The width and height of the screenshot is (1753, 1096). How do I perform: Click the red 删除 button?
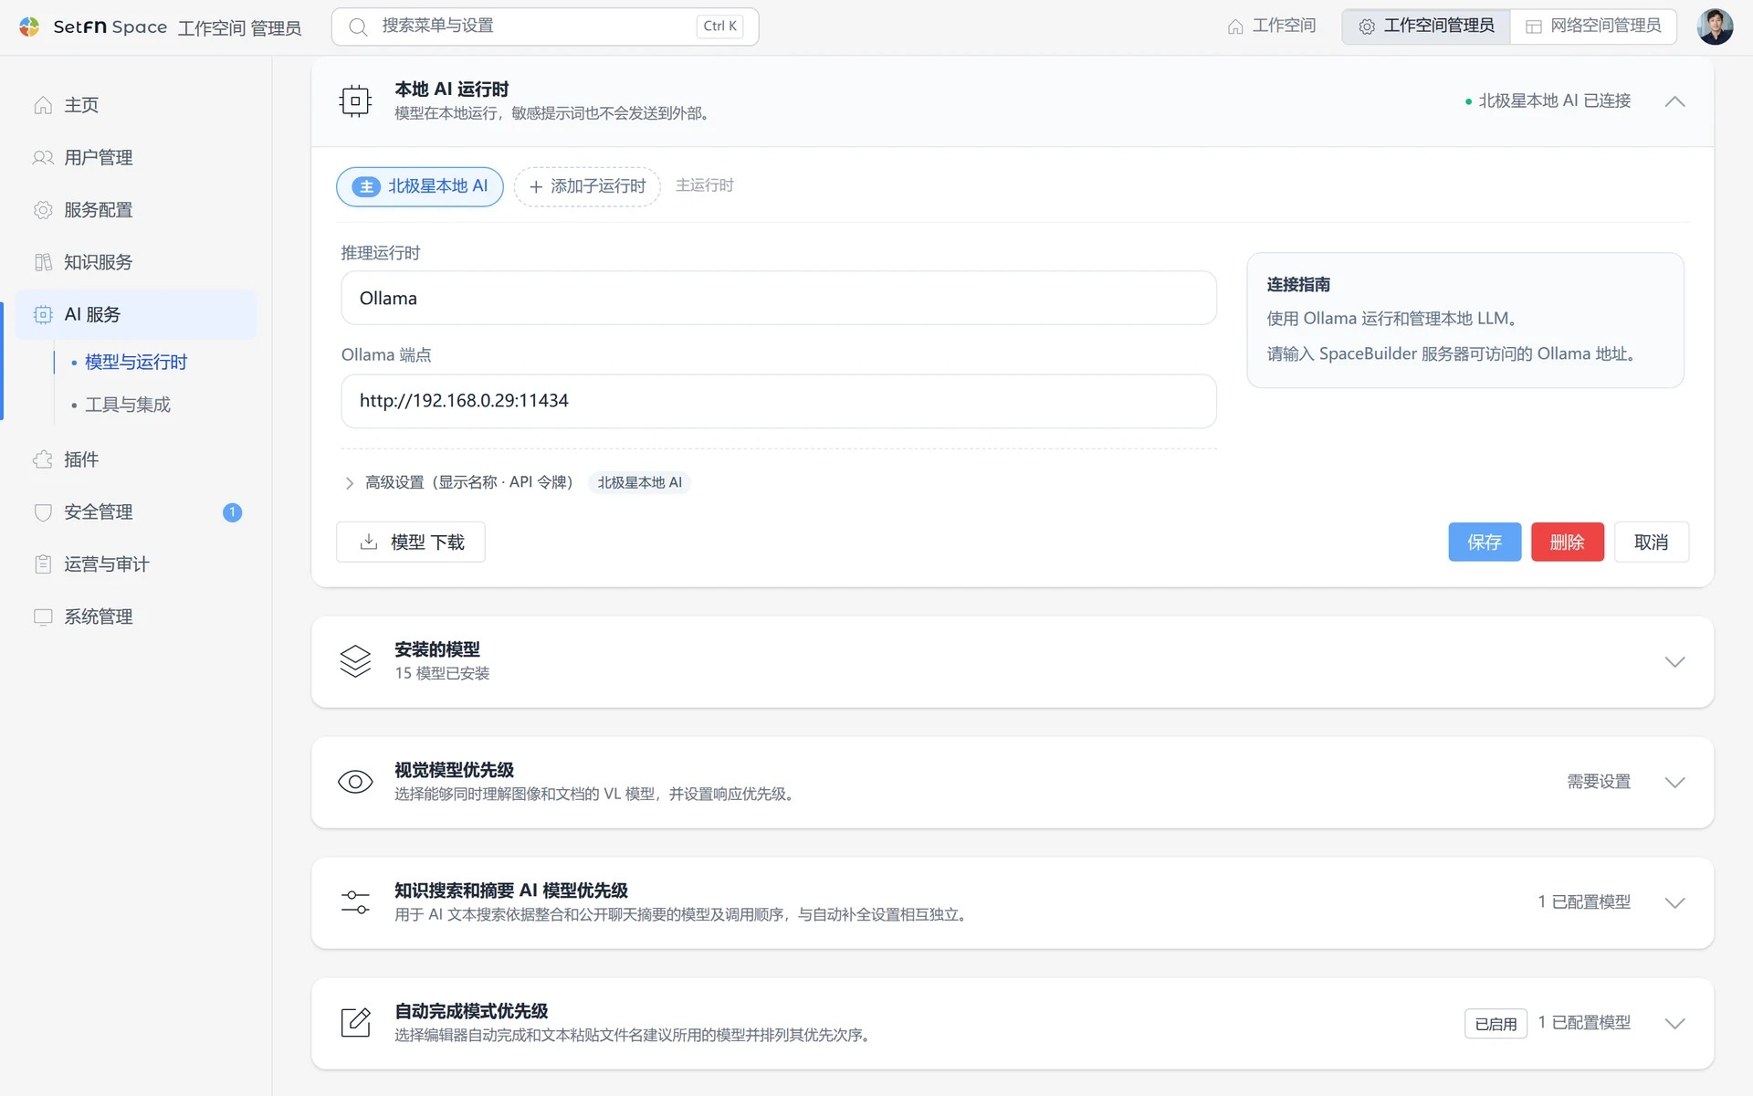[1567, 542]
